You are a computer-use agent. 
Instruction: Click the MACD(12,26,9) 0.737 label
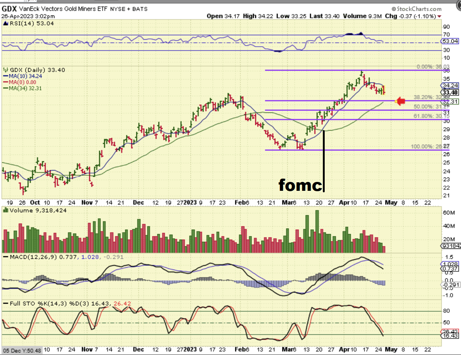click(44, 257)
